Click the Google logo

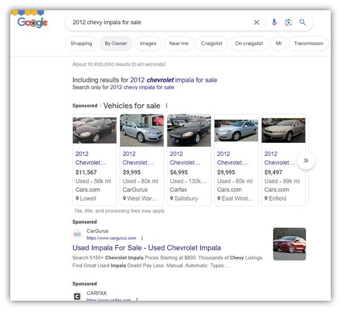click(x=32, y=23)
